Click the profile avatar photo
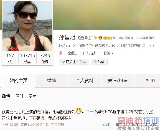Viewport: 160px width, 131px height. (x=27, y=26)
